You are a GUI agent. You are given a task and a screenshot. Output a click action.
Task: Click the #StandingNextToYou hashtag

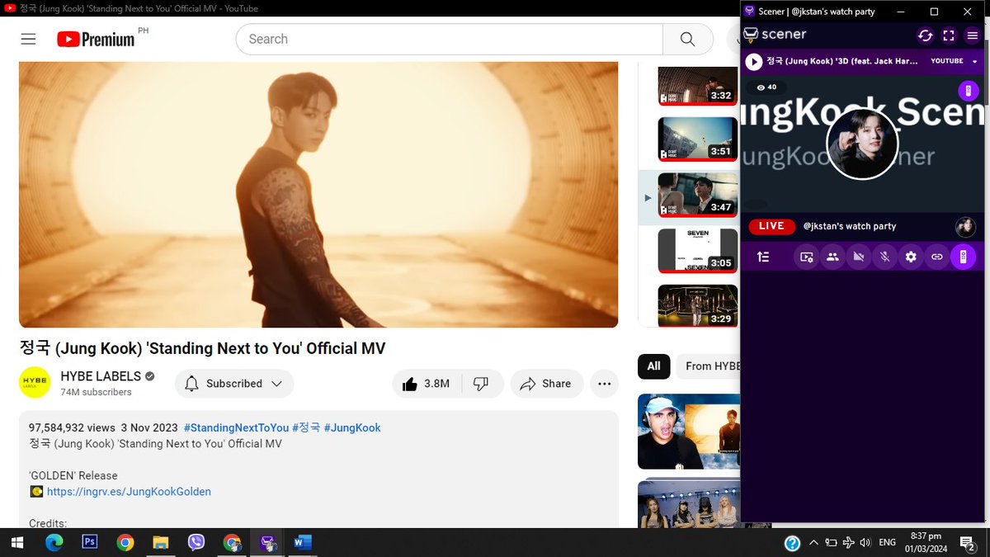point(236,427)
